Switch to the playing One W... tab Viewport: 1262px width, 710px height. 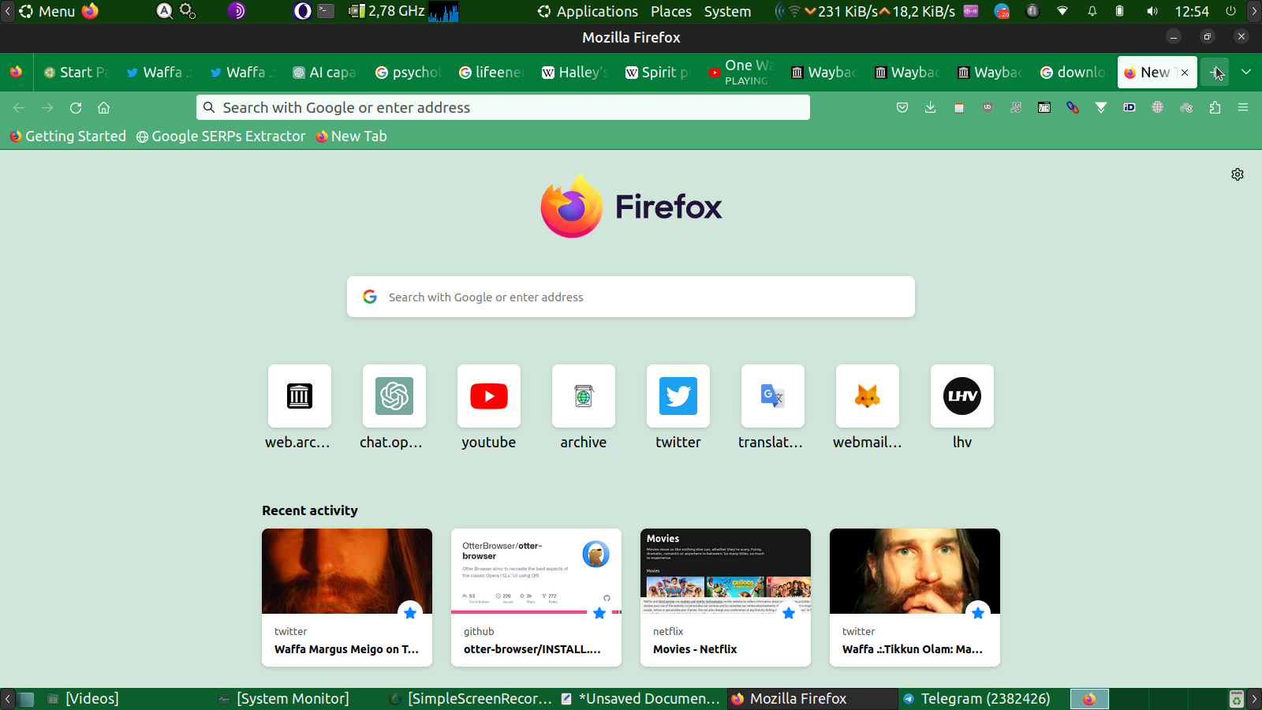741,72
